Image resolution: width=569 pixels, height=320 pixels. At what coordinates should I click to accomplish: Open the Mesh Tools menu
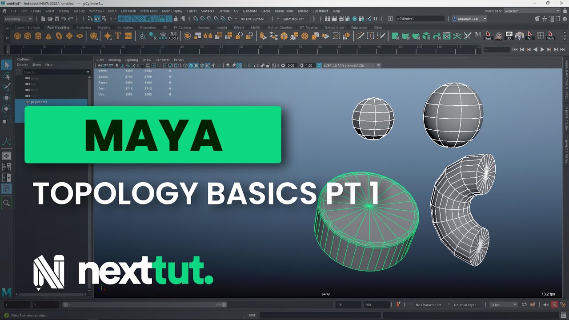click(149, 11)
